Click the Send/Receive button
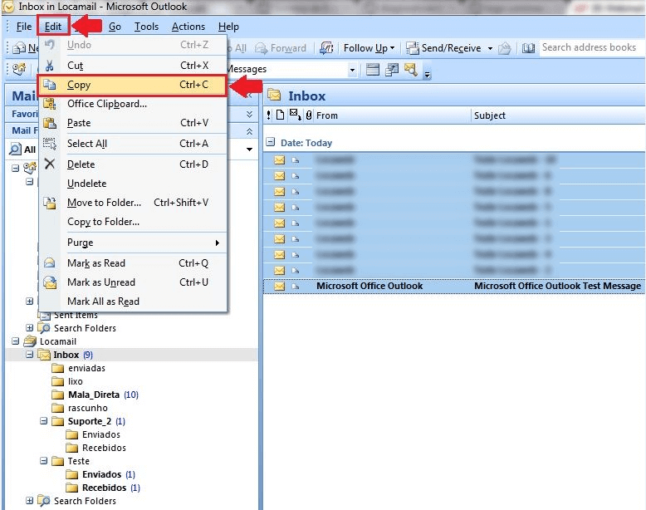This screenshot has height=510, width=646. click(443, 48)
